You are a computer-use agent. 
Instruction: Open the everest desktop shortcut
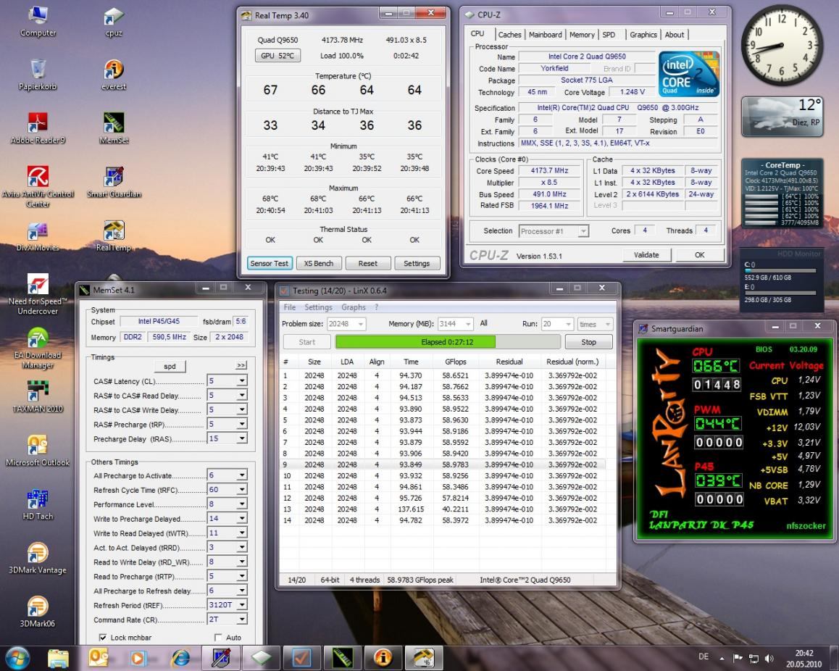113,70
